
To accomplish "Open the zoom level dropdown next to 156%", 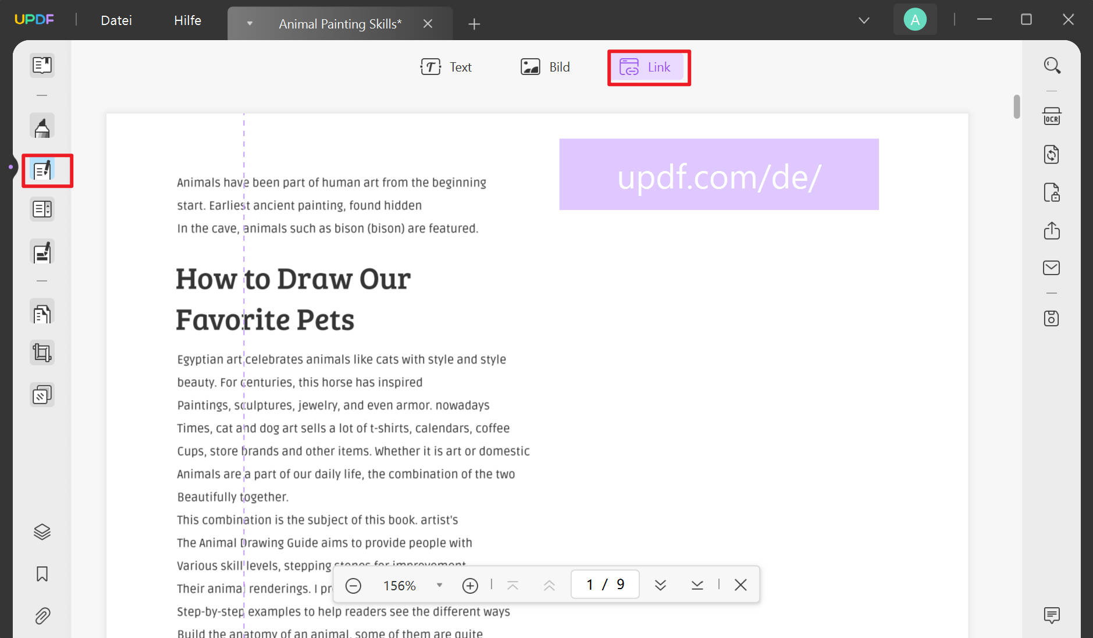I will tap(440, 585).
